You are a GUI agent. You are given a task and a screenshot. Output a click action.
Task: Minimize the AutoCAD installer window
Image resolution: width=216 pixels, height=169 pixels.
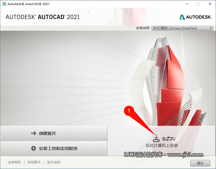tap(187, 4)
